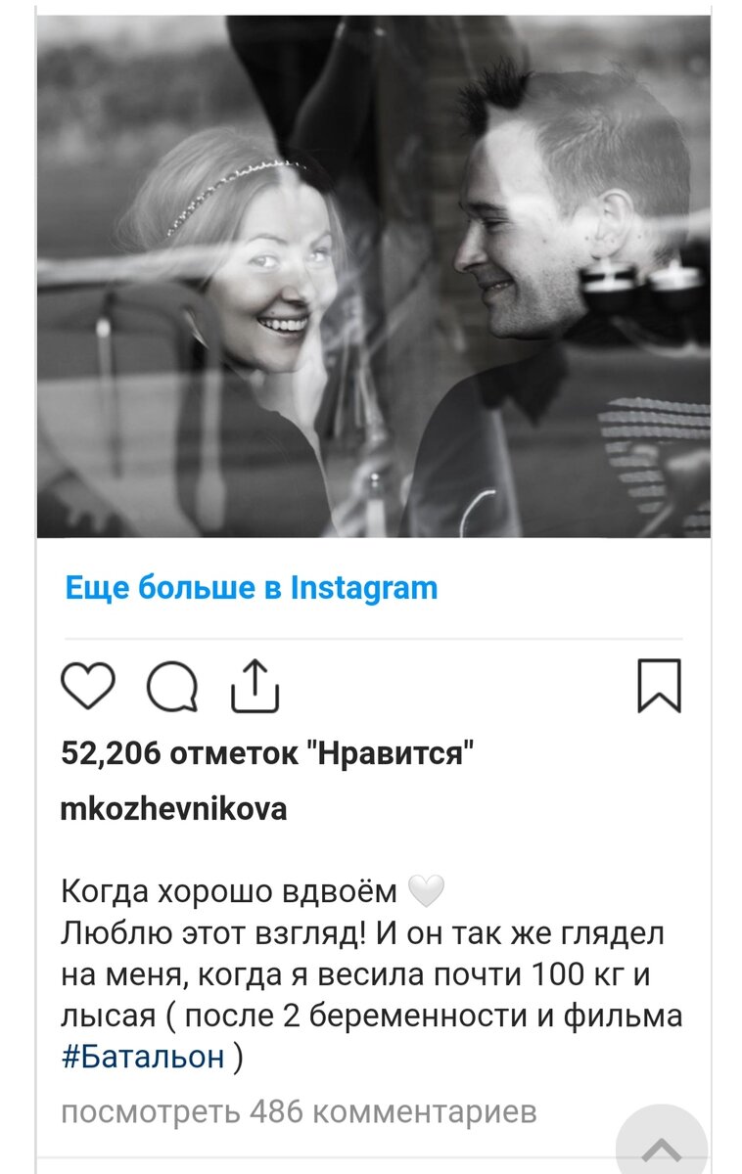The height and width of the screenshot is (1174, 742).
Task: Save the post with the bookmark icon
Action: (659, 685)
